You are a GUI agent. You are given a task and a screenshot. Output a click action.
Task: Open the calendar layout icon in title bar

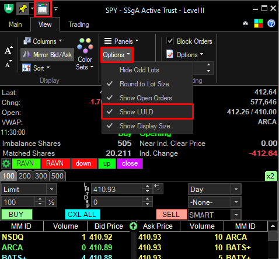pos(43,9)
